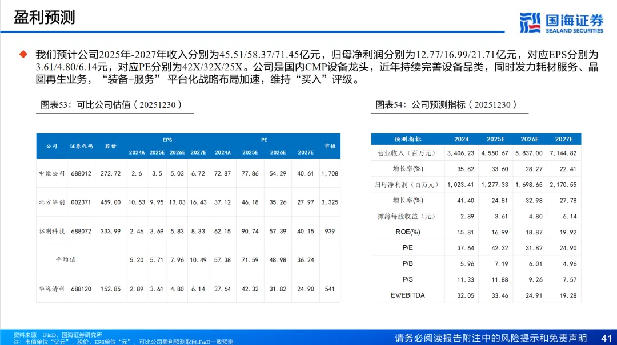Select the source line 资料来源：iFinD
This screenshot has height=345, width=617.
58,335
